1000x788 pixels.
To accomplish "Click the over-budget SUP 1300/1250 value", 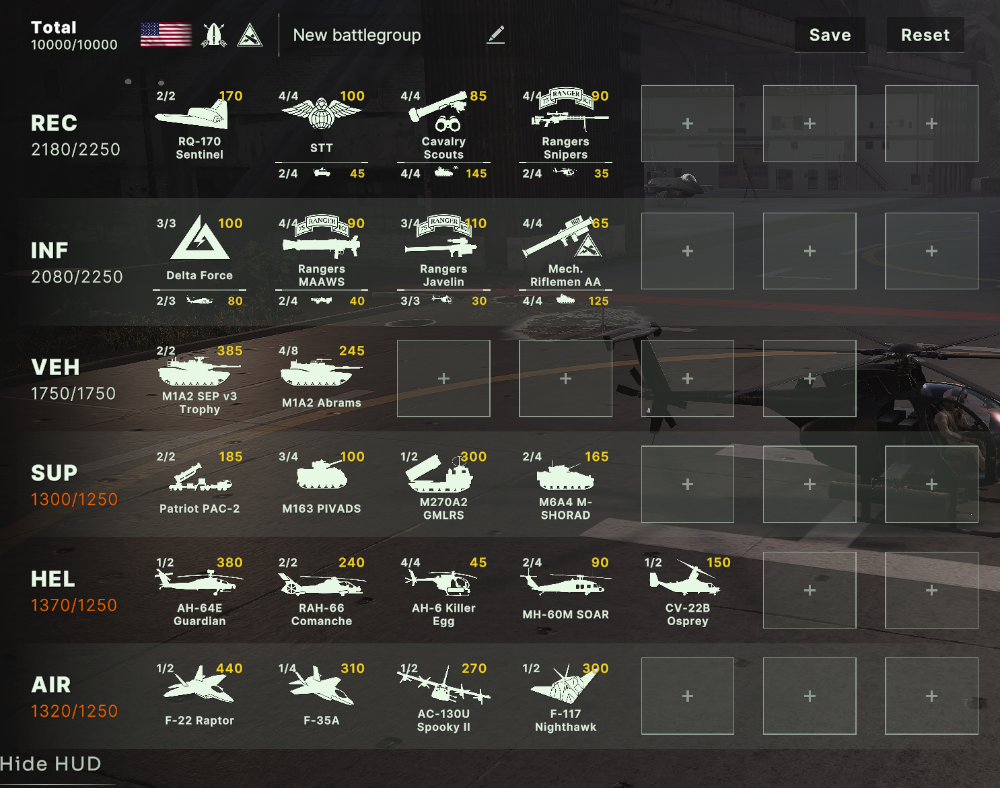I will click(74, 499).
